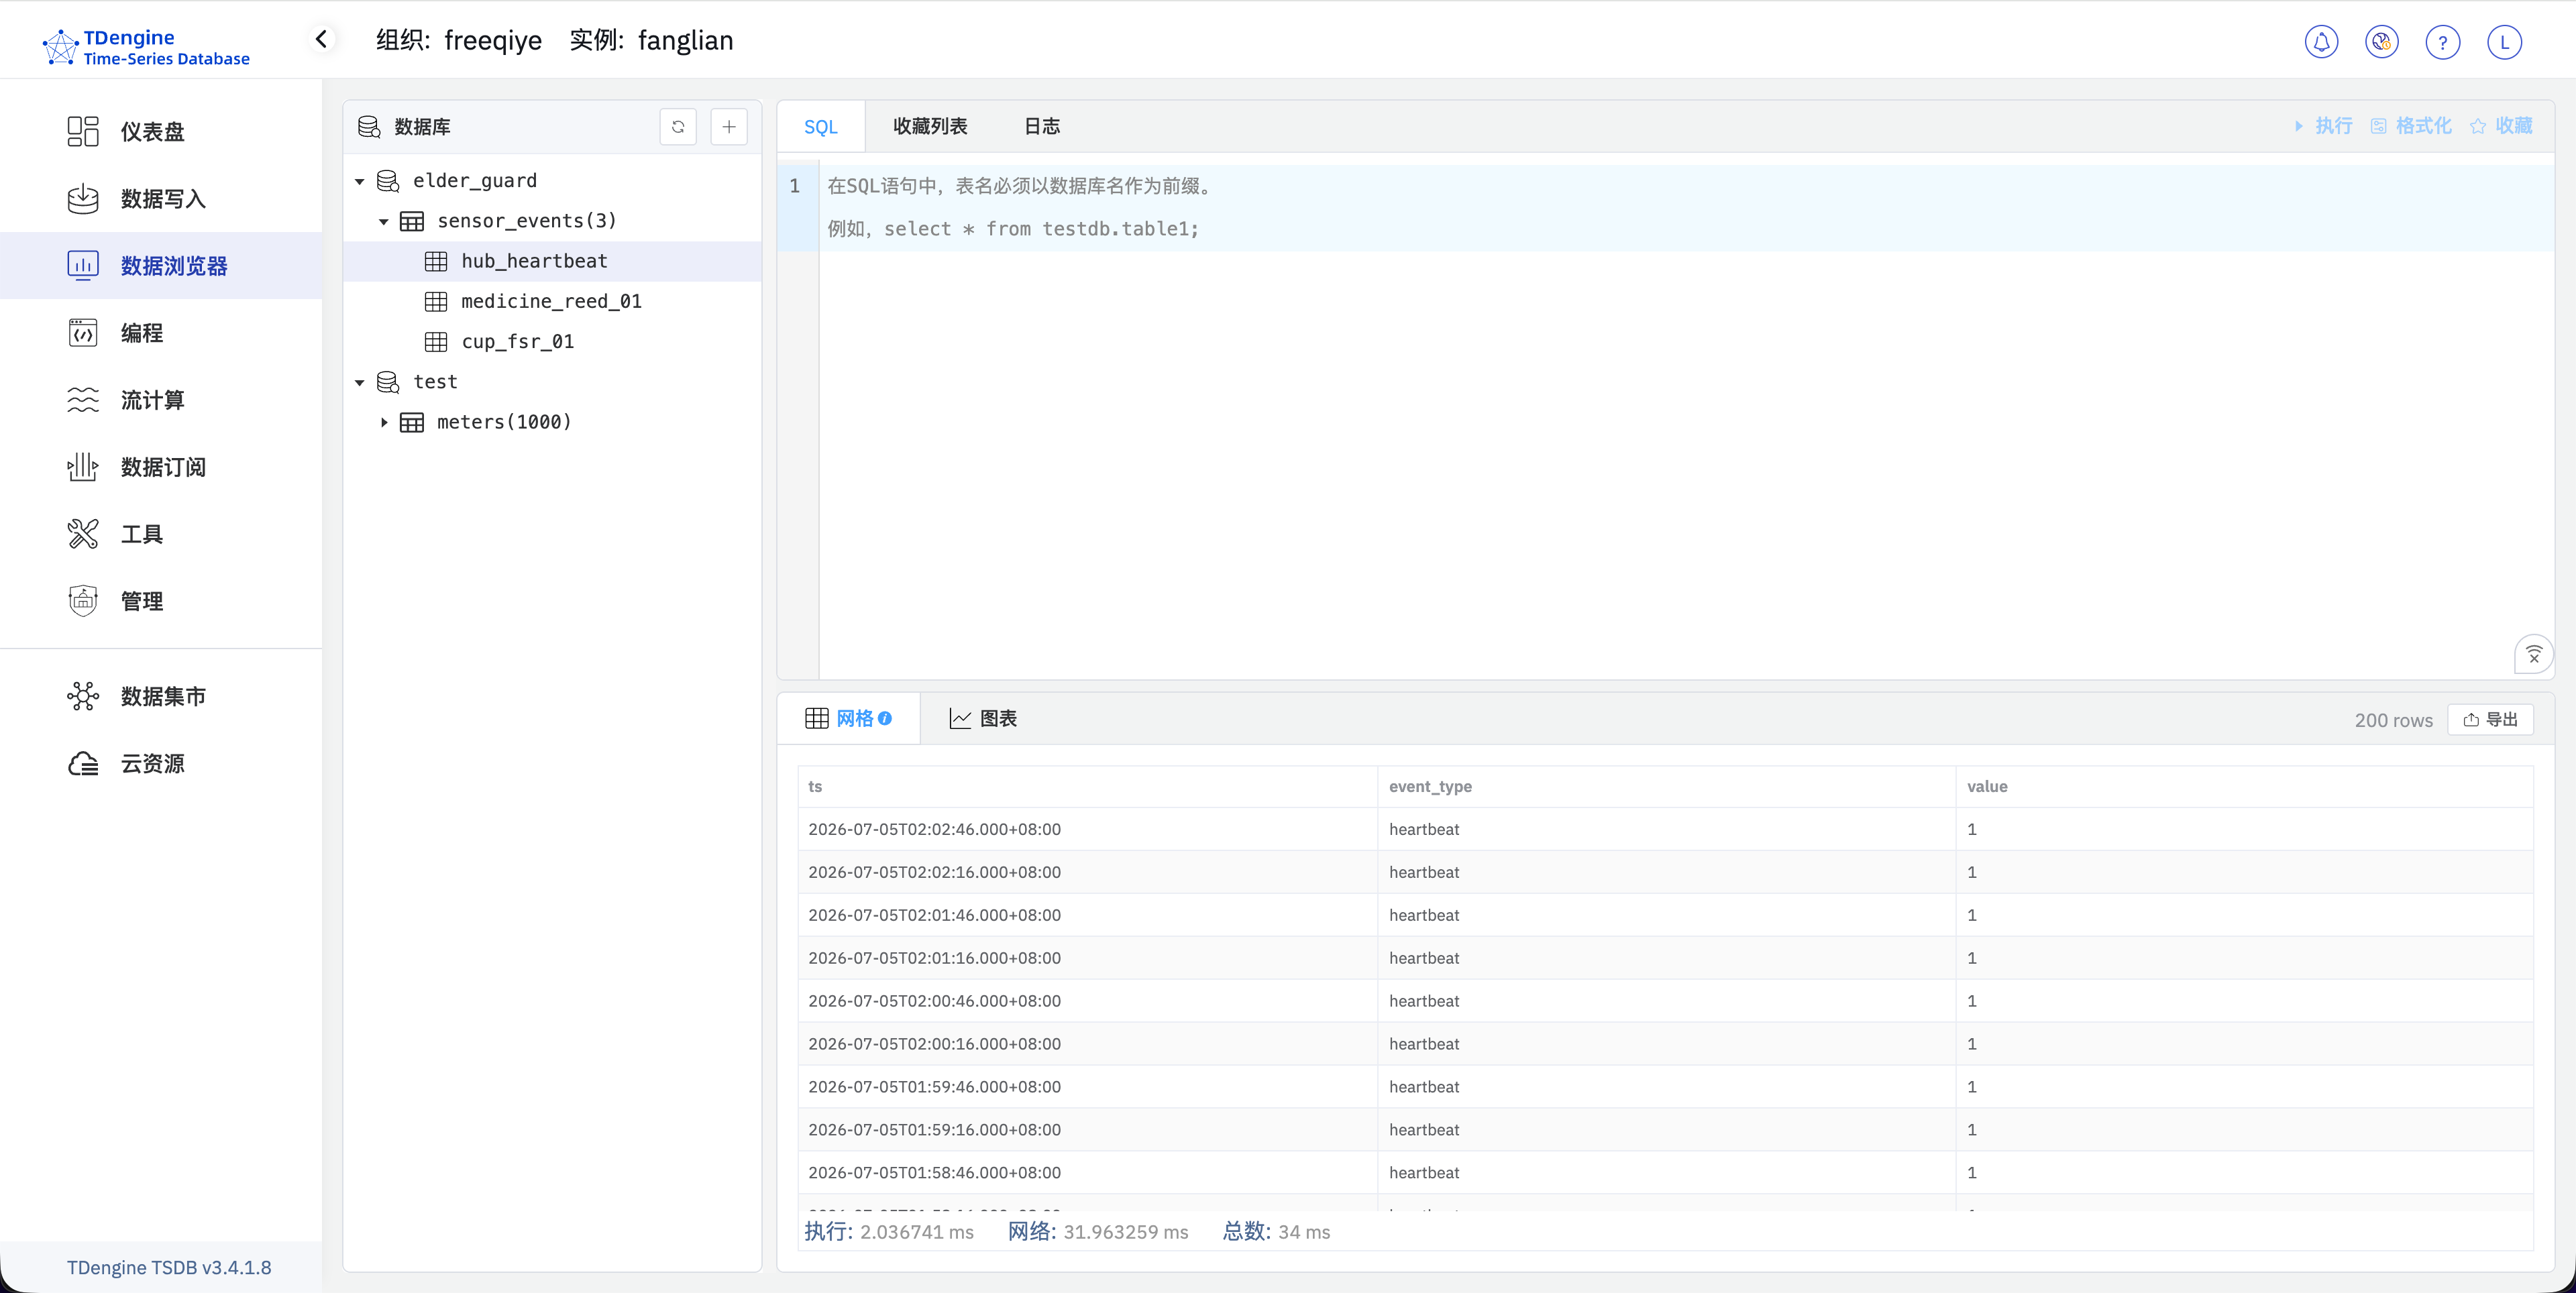2576x1293 pixels.
Task: Open the 数据订阅 menu item
Action: (161, 466)
